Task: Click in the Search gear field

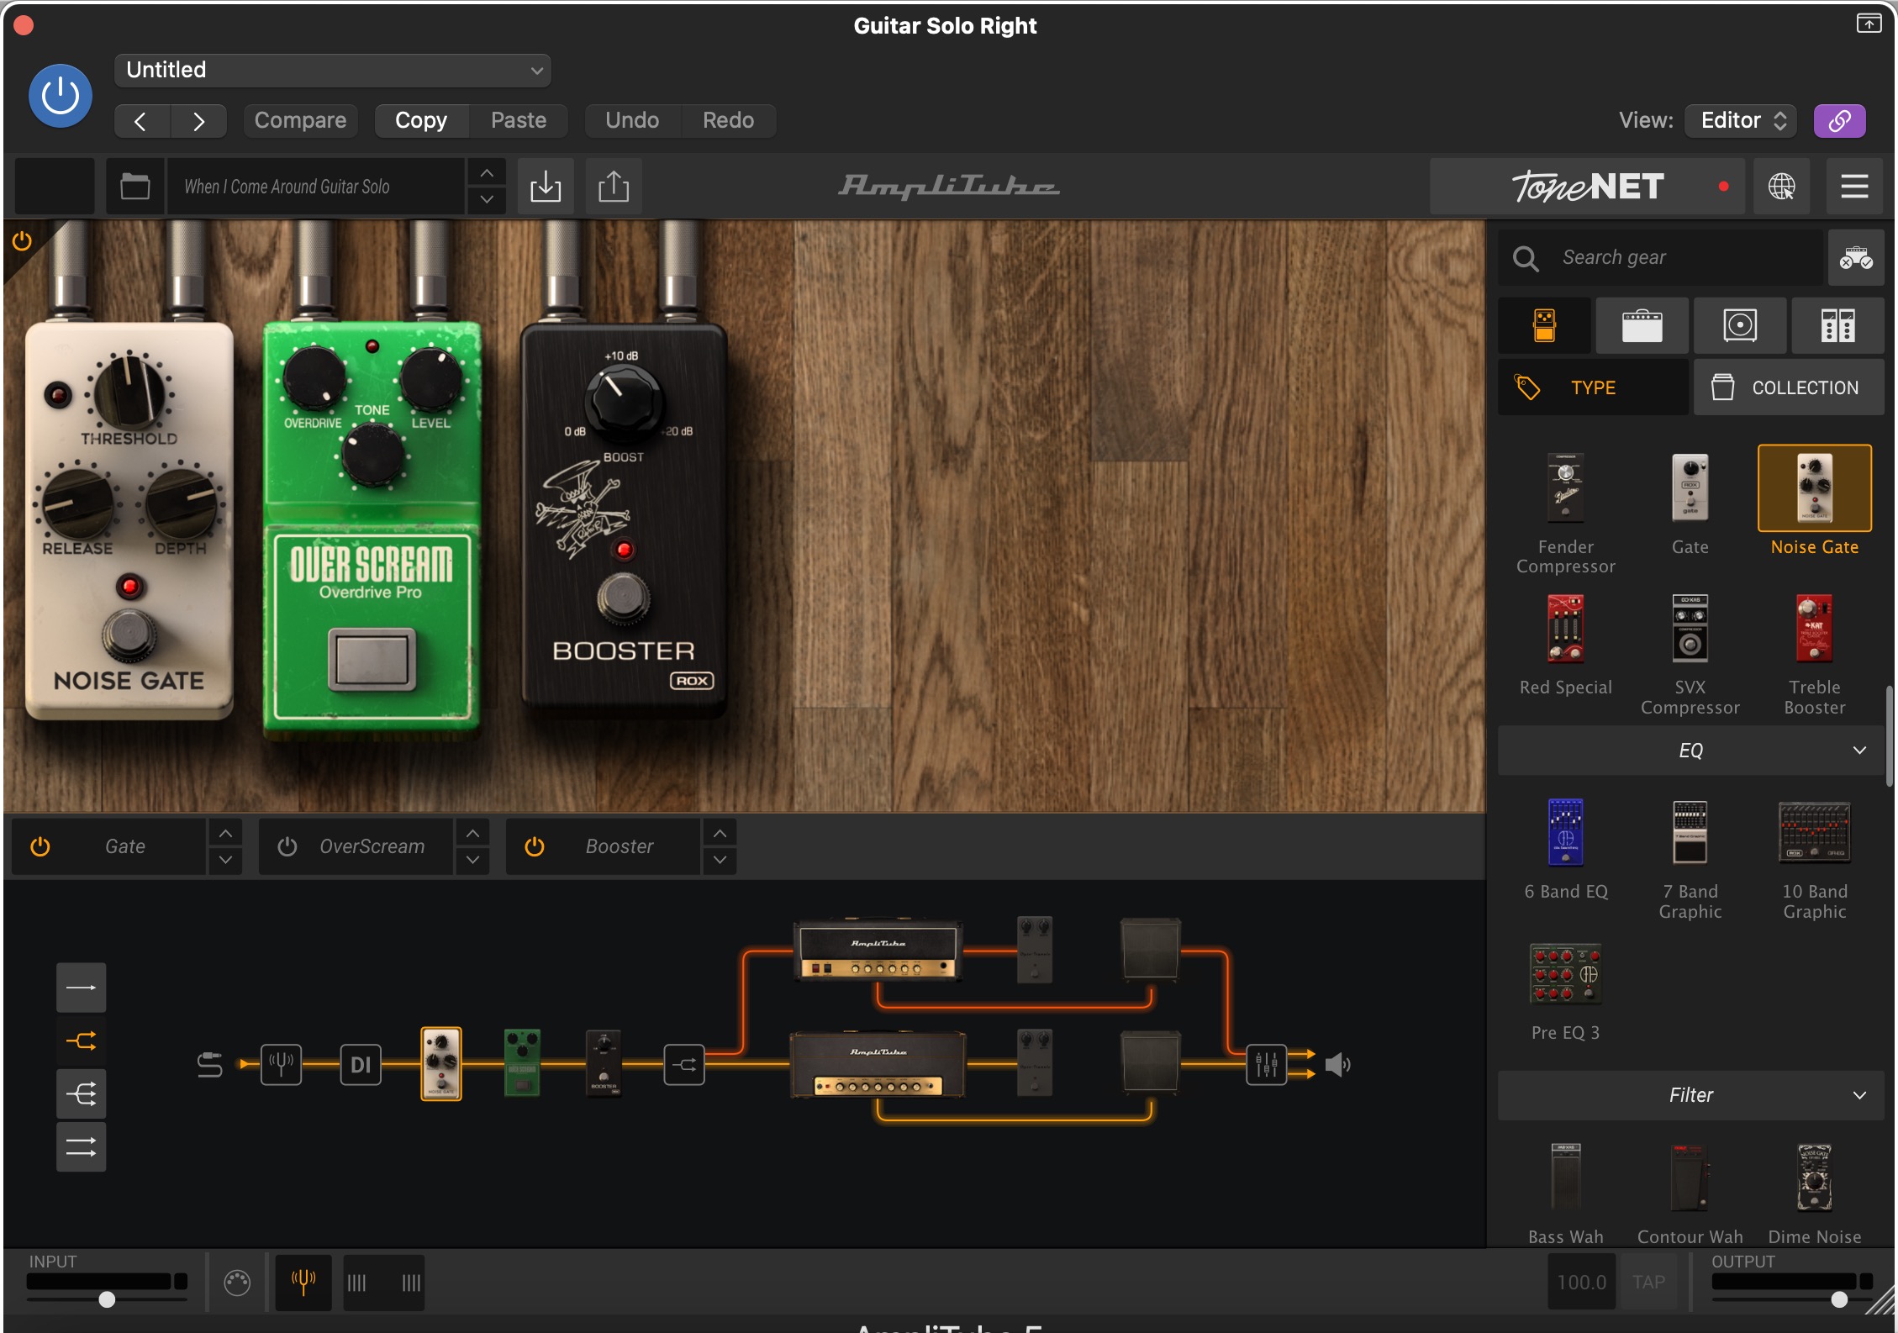Action: coord(1663,258)
